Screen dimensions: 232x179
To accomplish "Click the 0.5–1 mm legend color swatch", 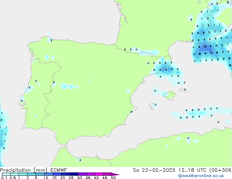I will click(x=15, y=174).
